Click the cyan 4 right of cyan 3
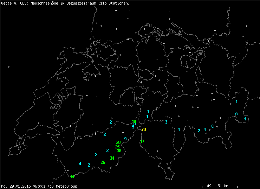The height and width of the screenshot is (189, 260). pyautogui.click(x=179, y=129)
